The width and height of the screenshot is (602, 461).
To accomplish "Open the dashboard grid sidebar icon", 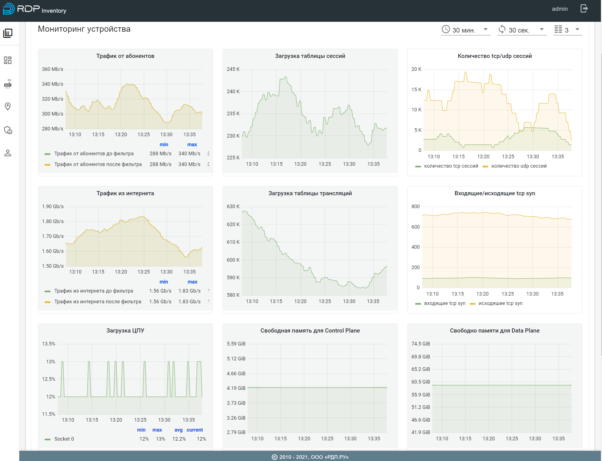I will tap(8, 60).
